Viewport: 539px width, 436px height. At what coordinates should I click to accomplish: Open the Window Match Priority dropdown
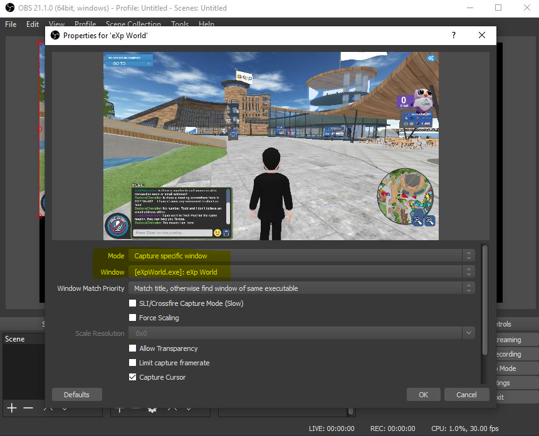pyautogui.click(x=301, y=288)
